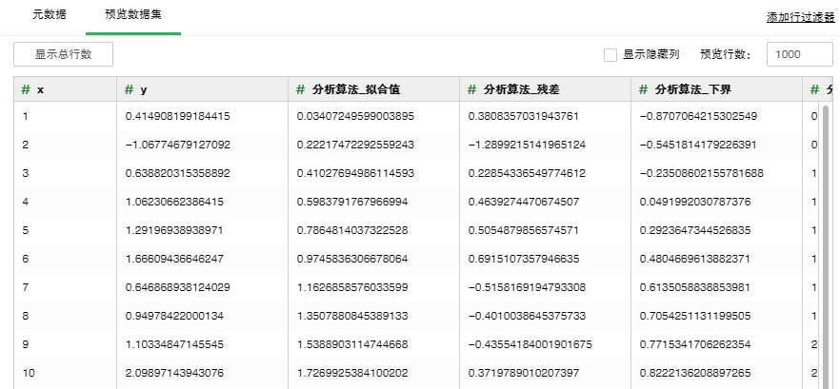This screenshot has width=840, height=389.
Task: Select the 下界 cell with value 0.0491992030787376
Action: click(x=695, y=202)
